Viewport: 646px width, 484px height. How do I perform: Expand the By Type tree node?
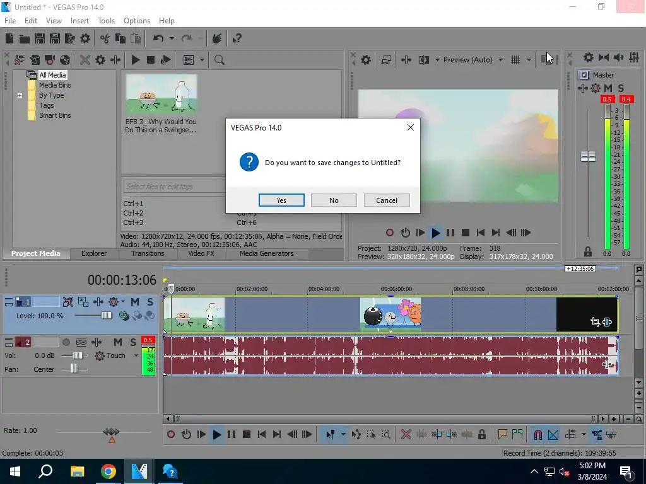[20, 96]
